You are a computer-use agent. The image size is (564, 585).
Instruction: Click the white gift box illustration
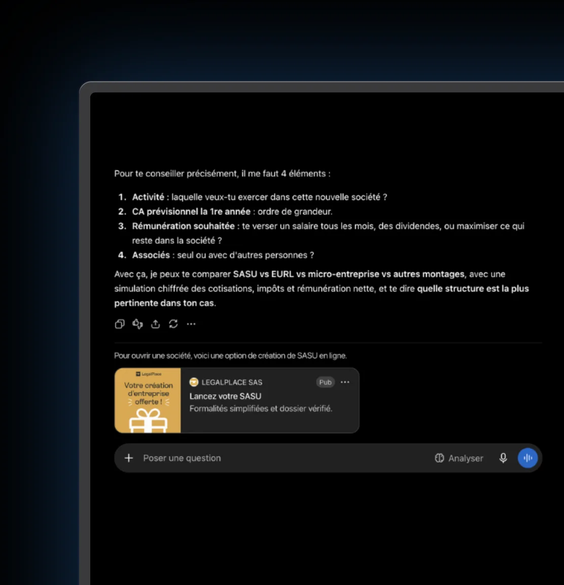148,420
